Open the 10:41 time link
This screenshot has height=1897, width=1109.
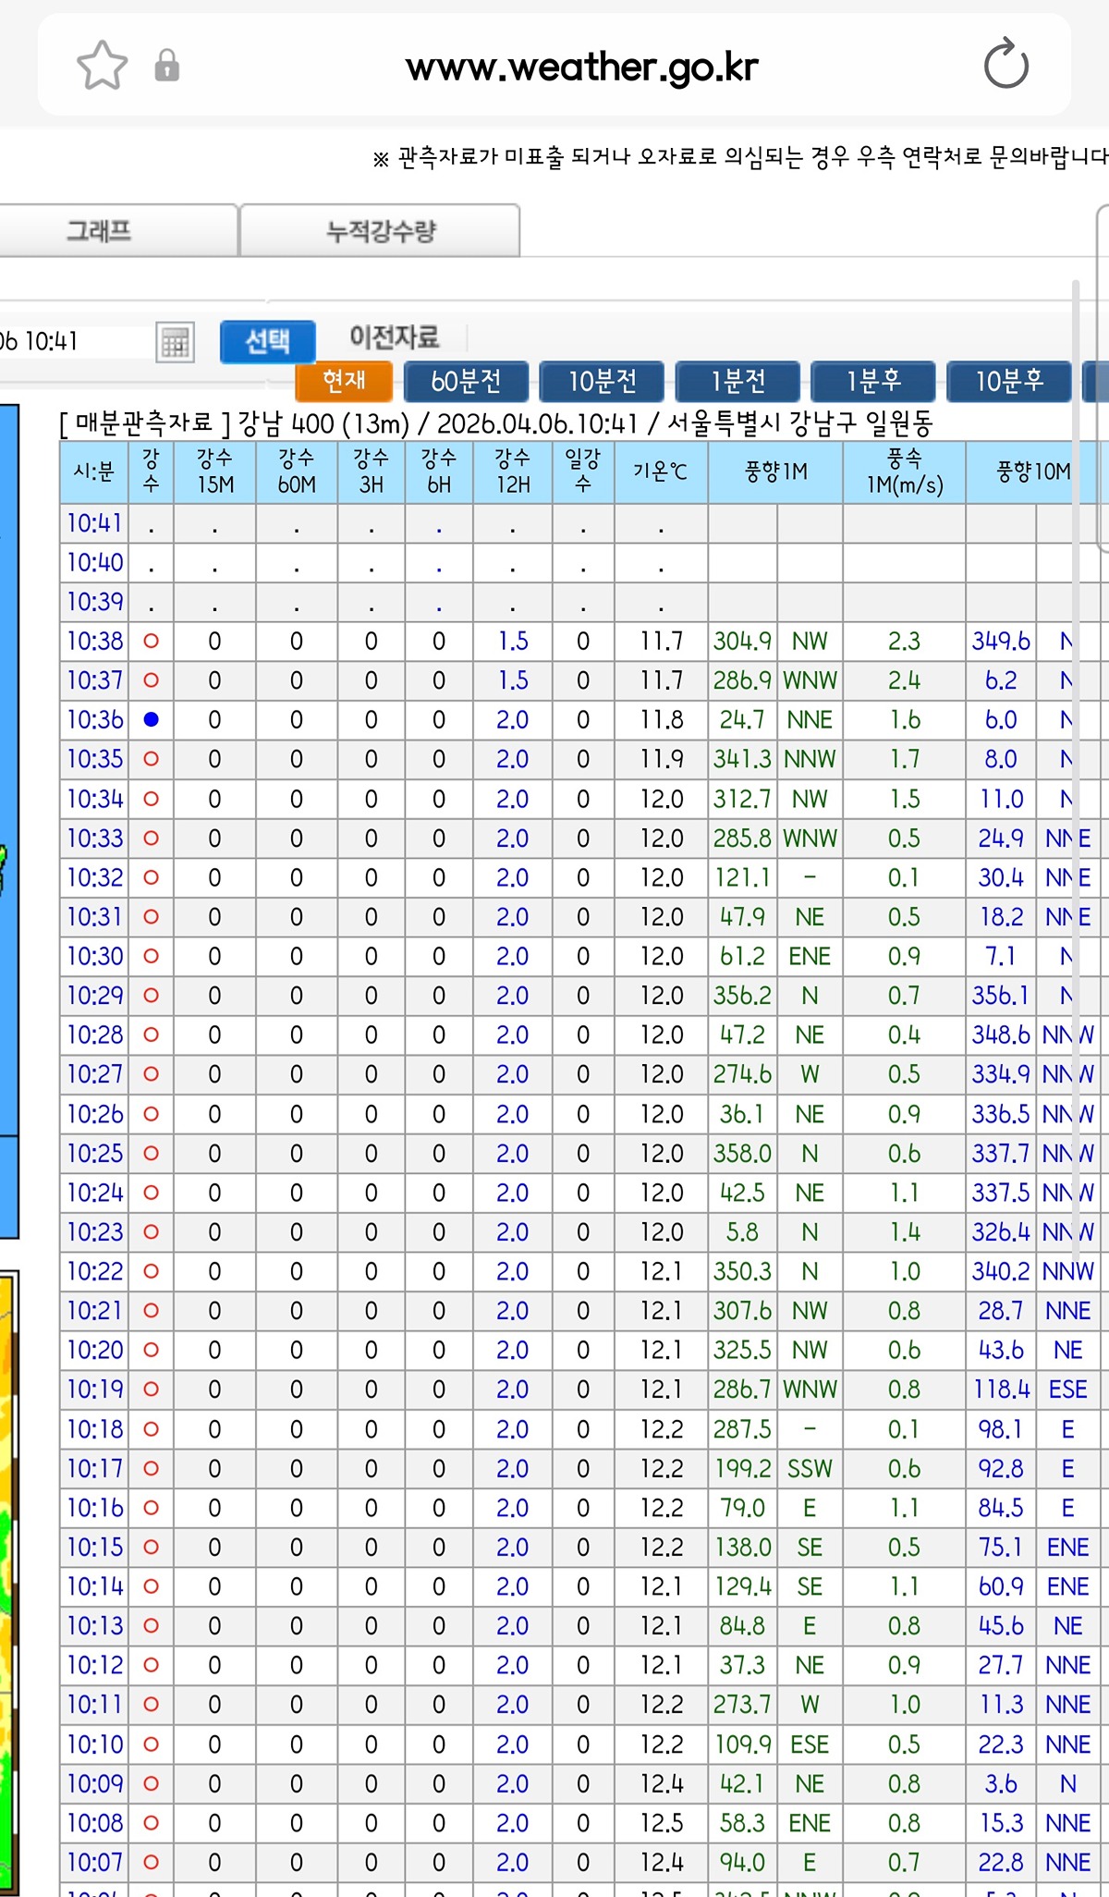click(94, 523)
